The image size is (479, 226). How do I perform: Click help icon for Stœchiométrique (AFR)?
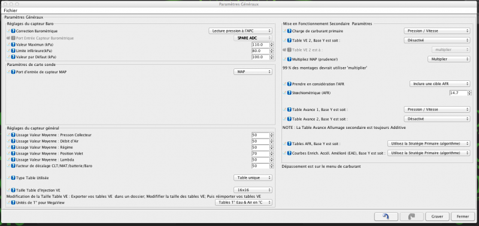(x=289, y=93)
